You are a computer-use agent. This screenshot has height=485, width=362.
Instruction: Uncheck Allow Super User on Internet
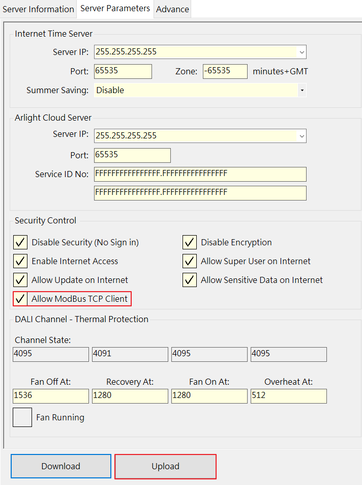click(190, 261)
